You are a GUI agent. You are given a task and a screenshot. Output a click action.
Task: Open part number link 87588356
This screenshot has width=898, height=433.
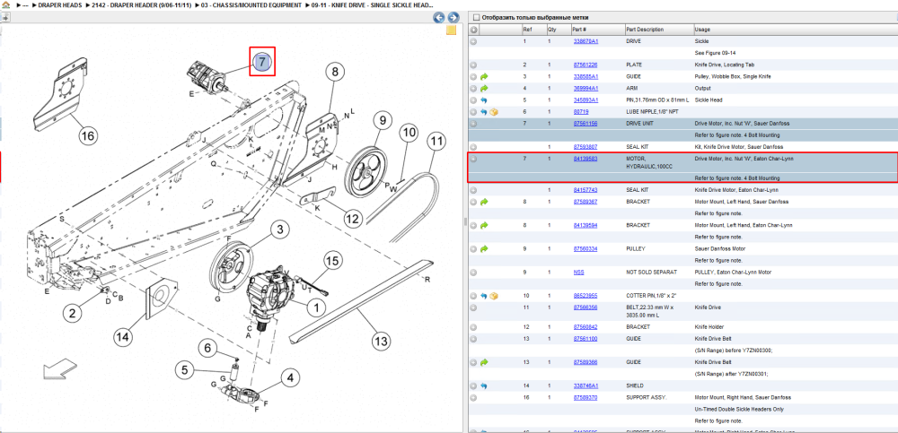(585, 307)
